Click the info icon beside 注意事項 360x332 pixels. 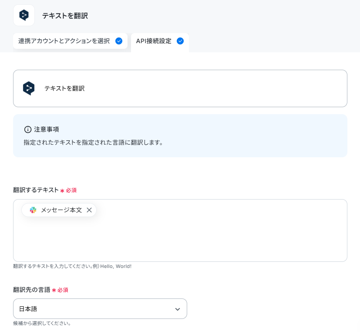pyautogui.click(x=28, y=129)
